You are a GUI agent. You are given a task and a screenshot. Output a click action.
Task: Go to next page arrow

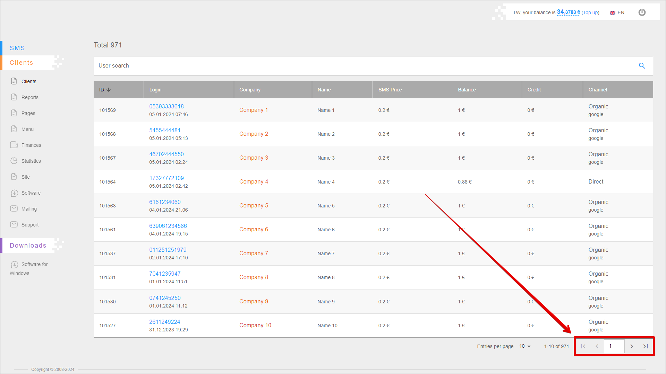point(632,346)
